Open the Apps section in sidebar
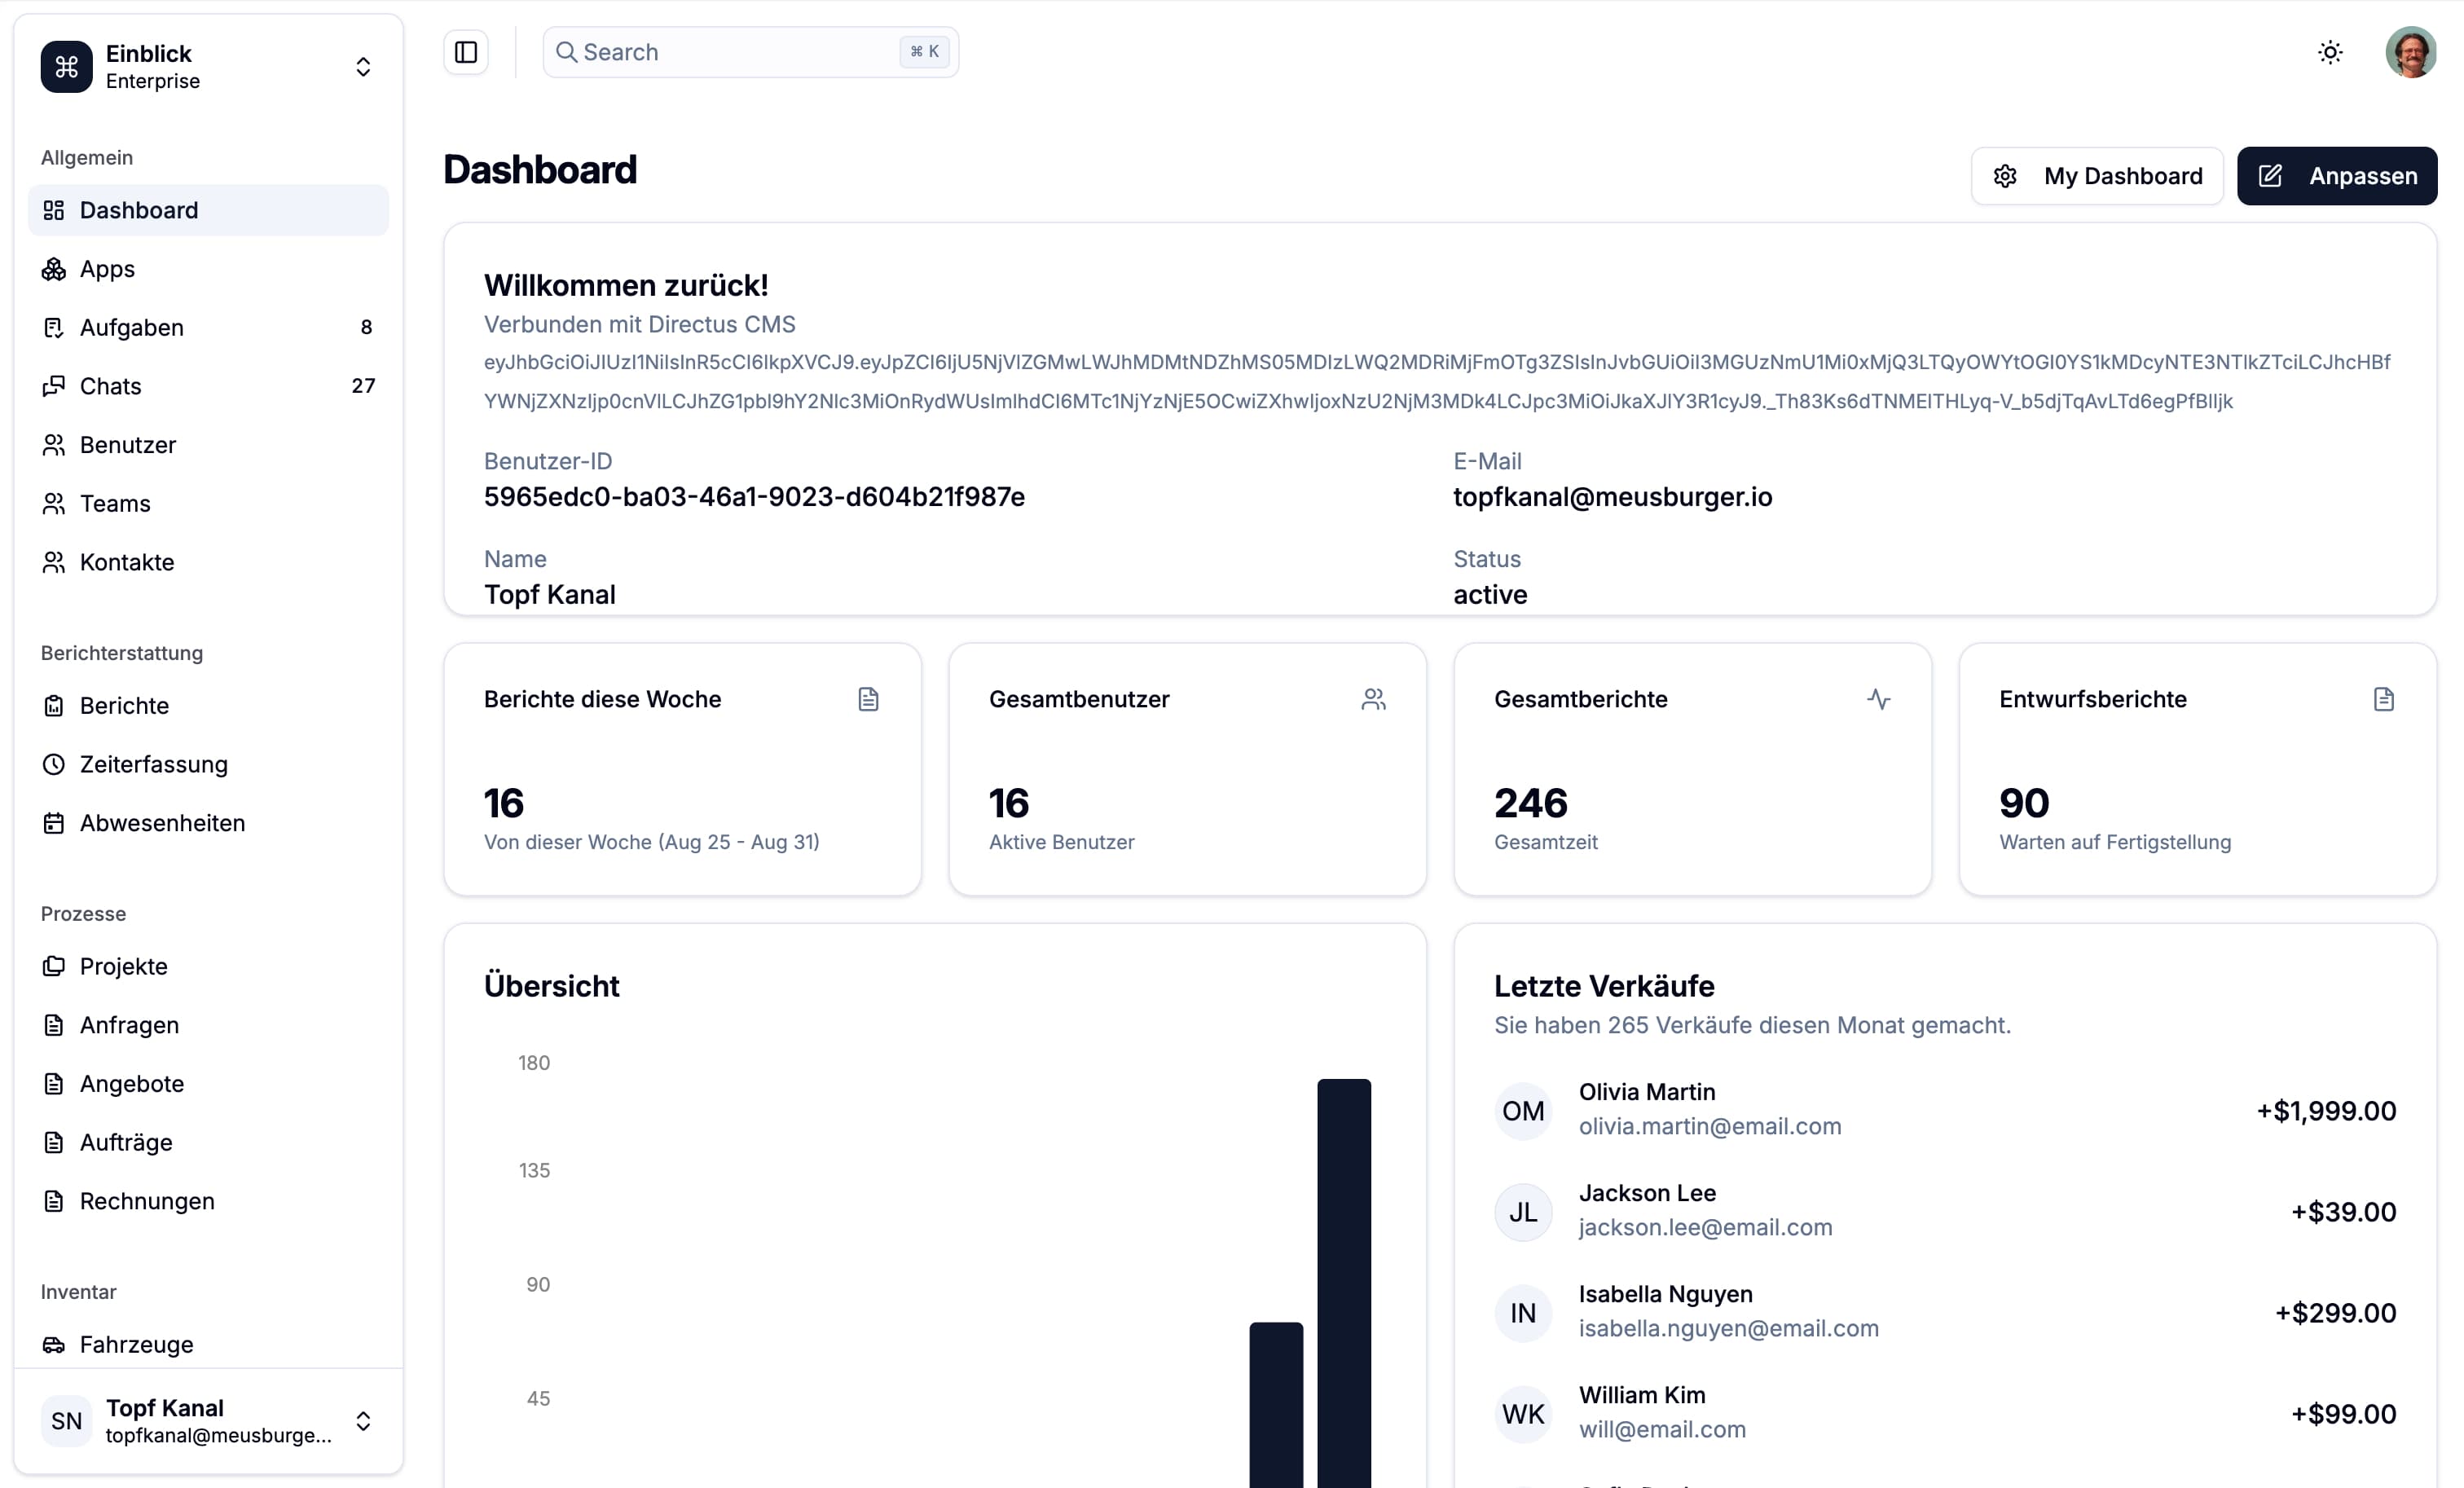Screen dimensions: 2464x1488 click(107, 268)
